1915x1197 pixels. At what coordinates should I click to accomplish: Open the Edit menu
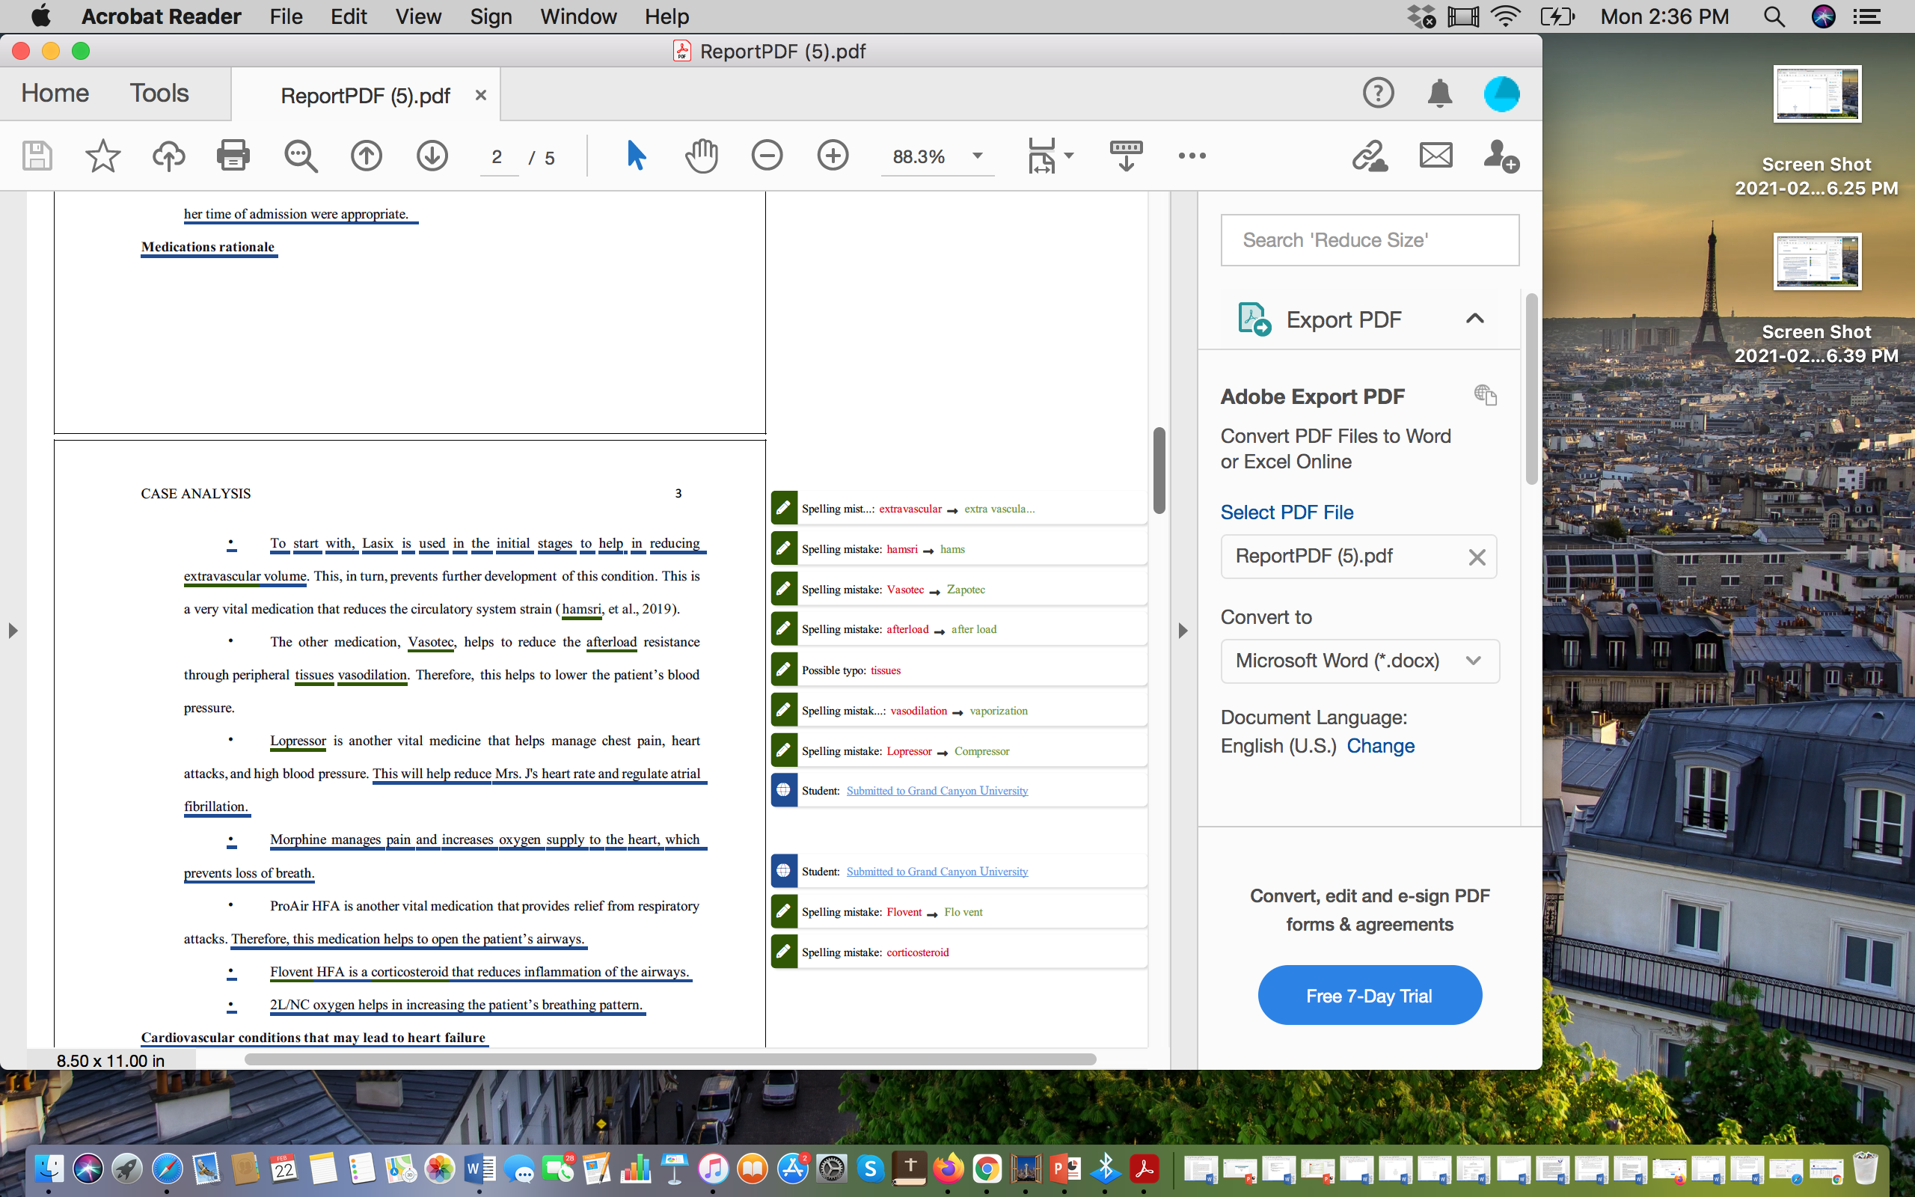(348, 16)
